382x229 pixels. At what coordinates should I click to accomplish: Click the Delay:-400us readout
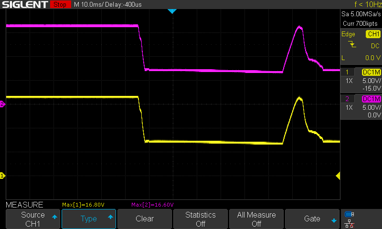(123, 4)
